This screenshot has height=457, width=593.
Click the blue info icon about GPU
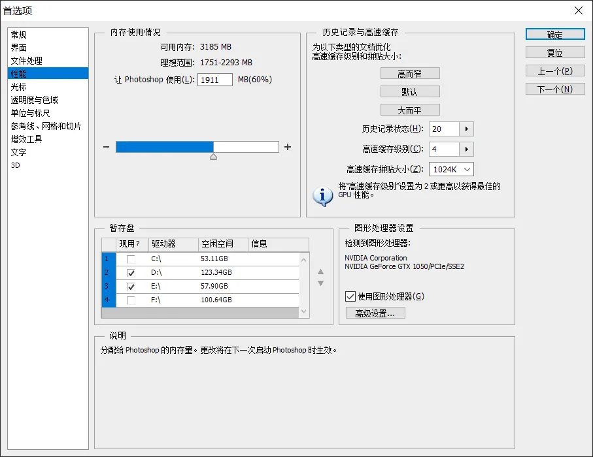tap(323, 196)
